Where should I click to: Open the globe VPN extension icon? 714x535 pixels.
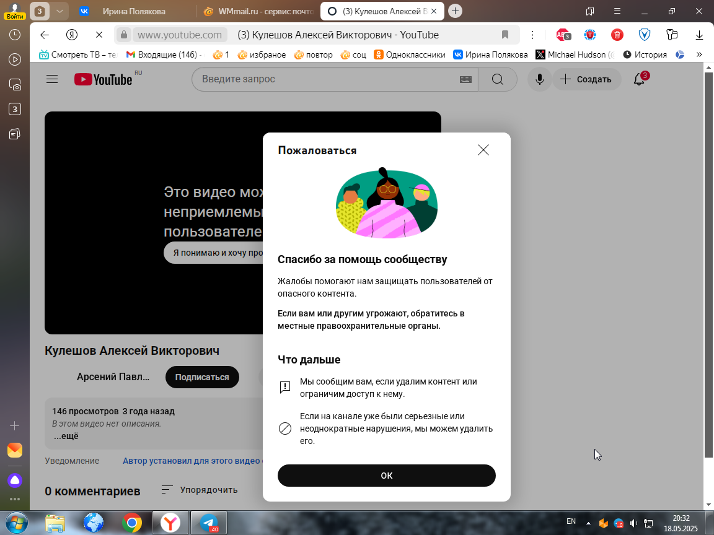[590, 35]
